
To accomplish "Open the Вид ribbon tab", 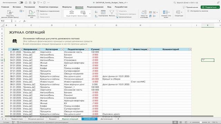I will pyautogui.click(x=109, y=7).
